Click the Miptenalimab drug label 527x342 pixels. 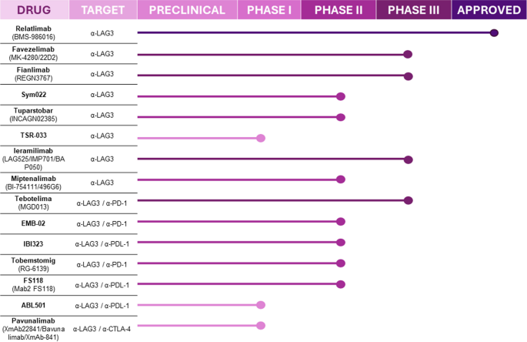point(34,180)
